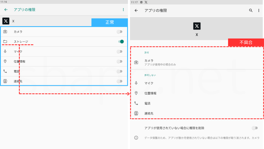The height and width of the screenshot is (149, 264).
Task: Select 連絡先 permission in right panel
Action: click(x=149, y=114)
